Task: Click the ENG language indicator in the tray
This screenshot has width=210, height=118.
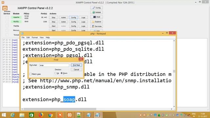Action: [194, 114]
